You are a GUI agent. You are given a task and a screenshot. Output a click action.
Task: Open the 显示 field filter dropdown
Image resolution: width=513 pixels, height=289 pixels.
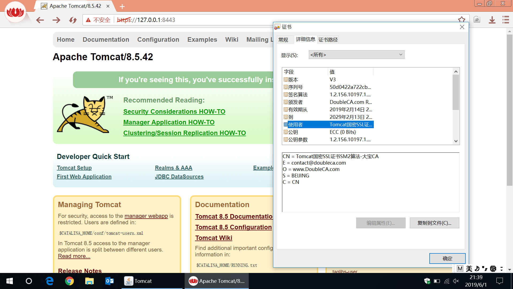(356, 55)
